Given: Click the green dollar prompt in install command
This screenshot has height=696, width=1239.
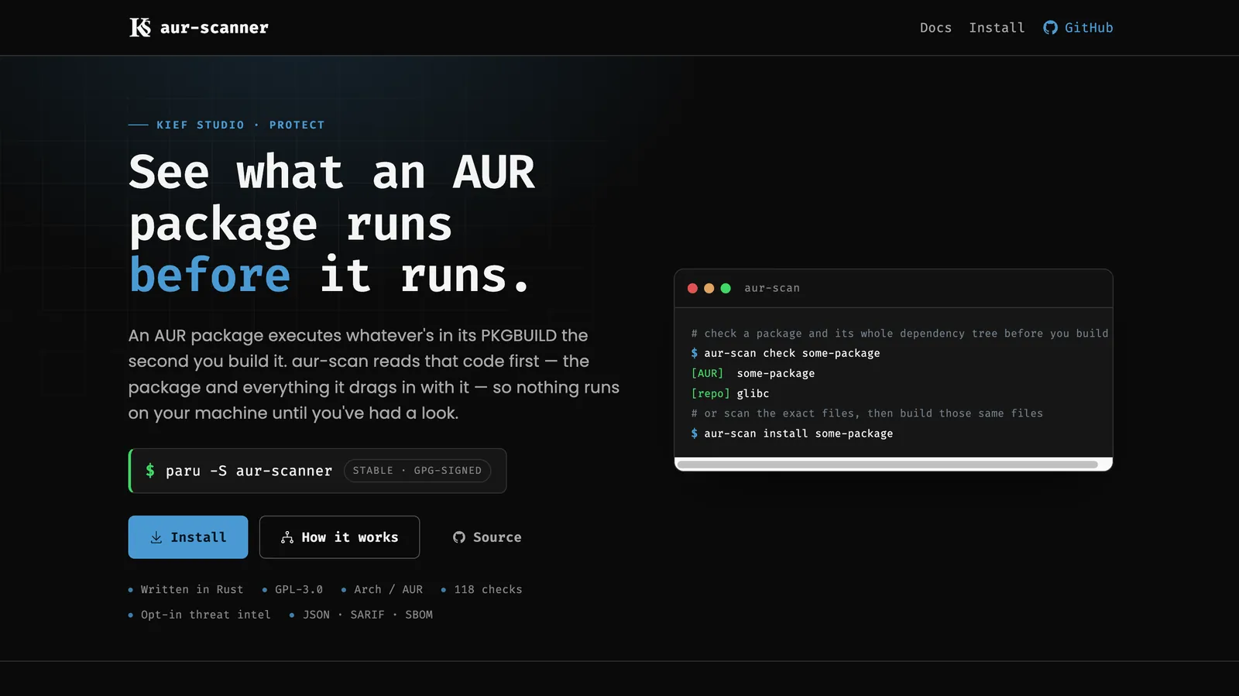Looking at the screenshot, I should [x=150, y=471].
